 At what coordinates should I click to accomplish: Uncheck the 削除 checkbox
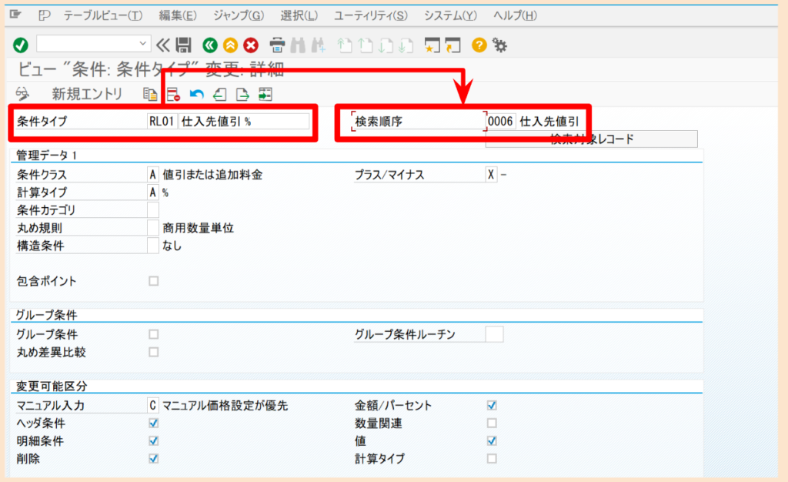(x=154, y=458)
